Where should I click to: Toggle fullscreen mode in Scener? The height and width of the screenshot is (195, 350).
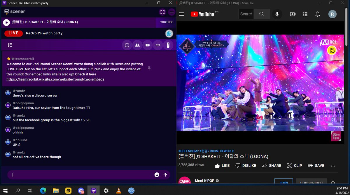162,12
